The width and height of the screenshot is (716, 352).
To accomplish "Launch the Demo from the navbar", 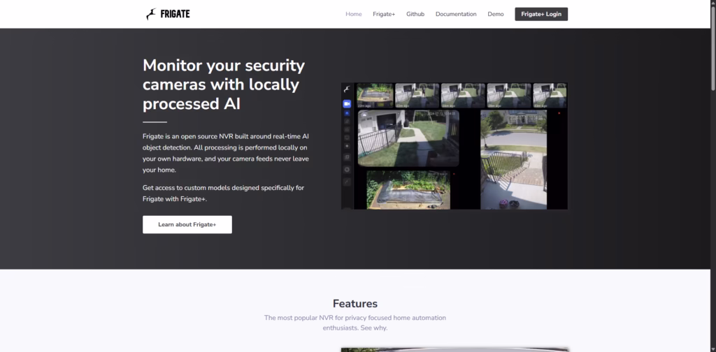I will (496, 14).
